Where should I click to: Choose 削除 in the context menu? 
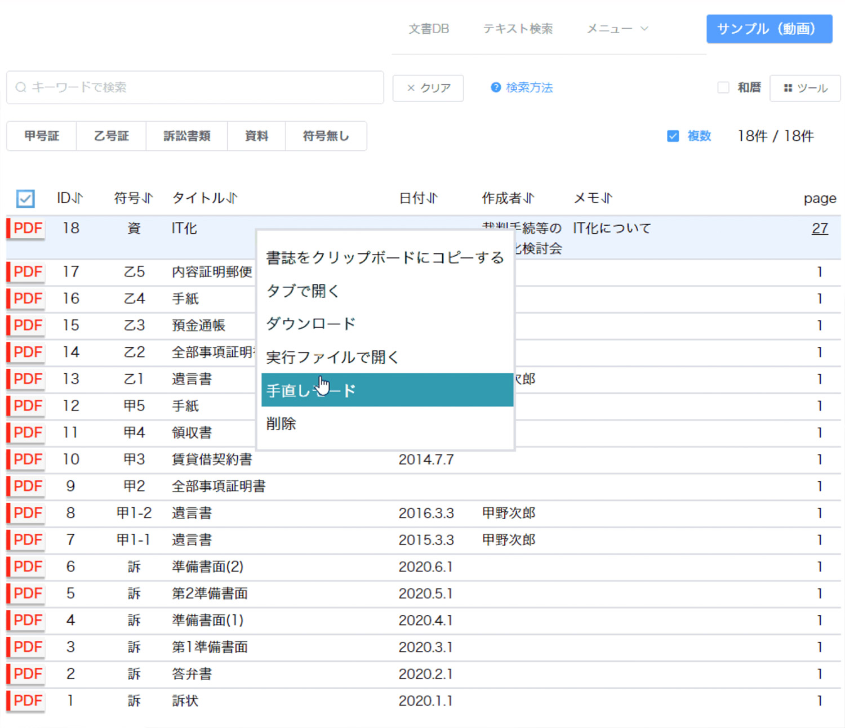click(387, 423)
